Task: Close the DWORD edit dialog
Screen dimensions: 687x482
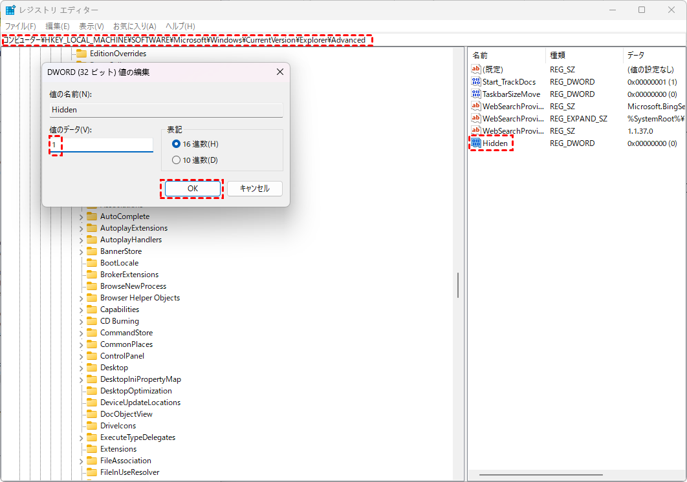Action: click(279, 72)
